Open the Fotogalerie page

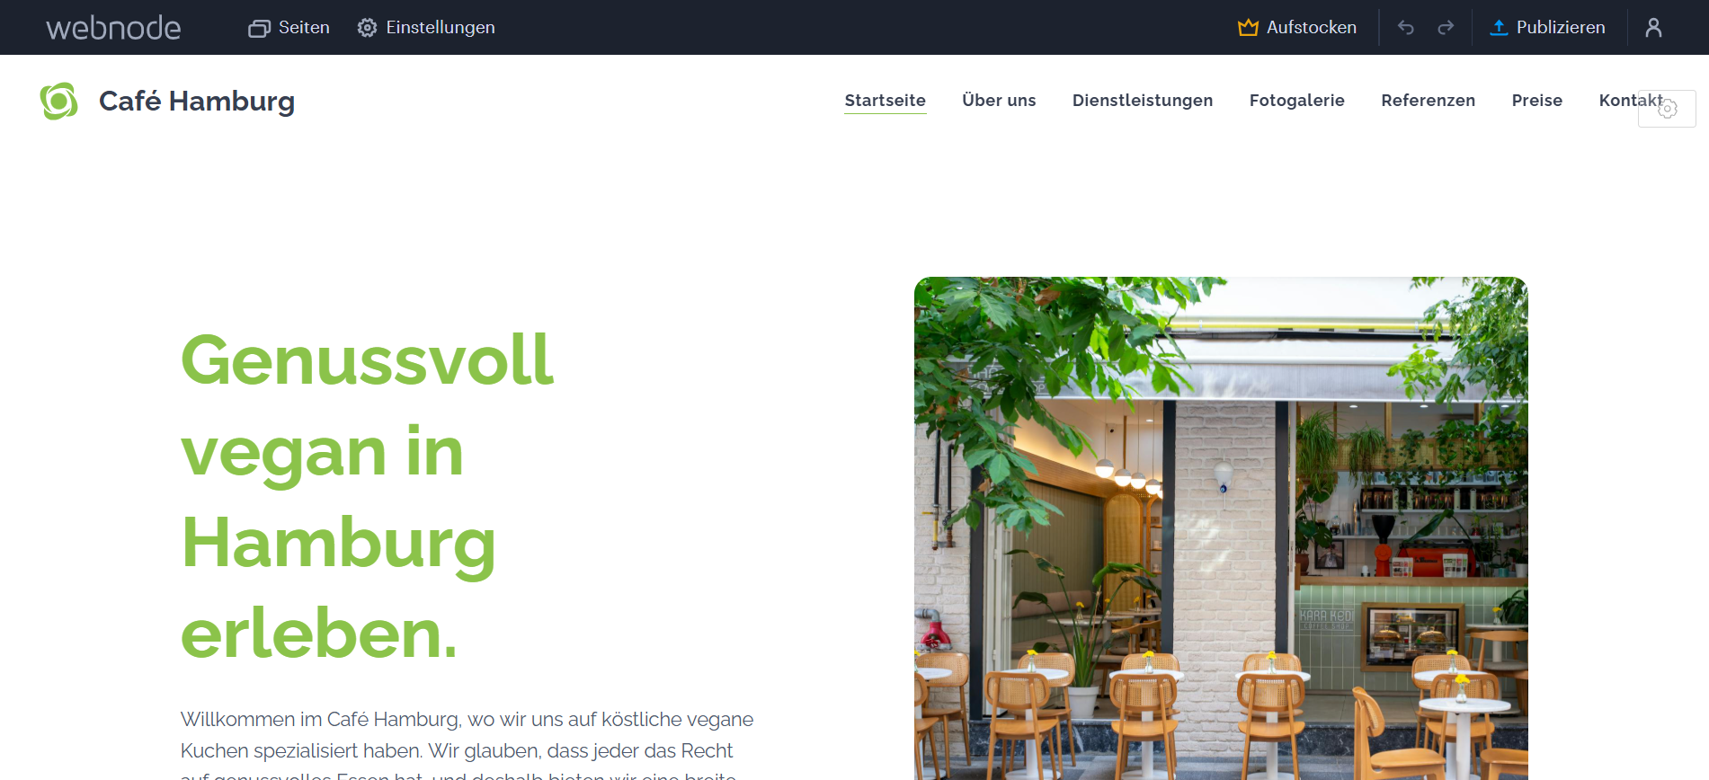(x=1297, y=101)
